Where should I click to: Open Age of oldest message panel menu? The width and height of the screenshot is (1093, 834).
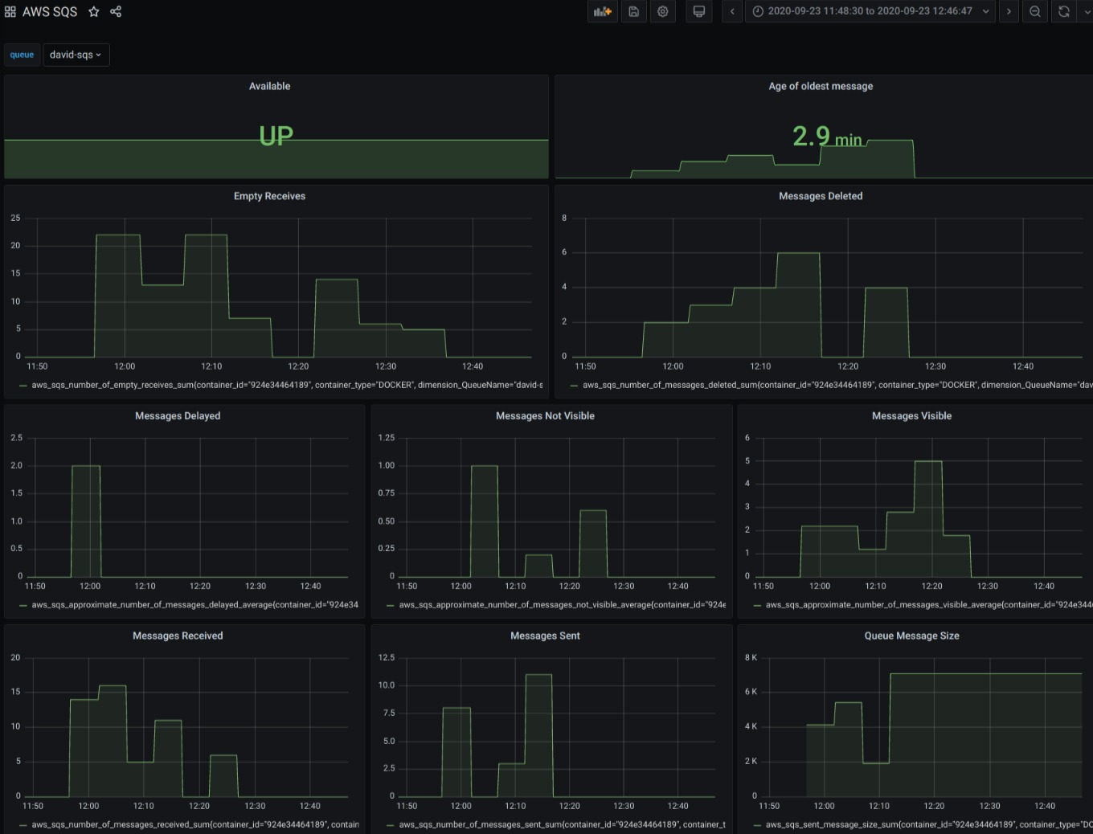(821, 86)
